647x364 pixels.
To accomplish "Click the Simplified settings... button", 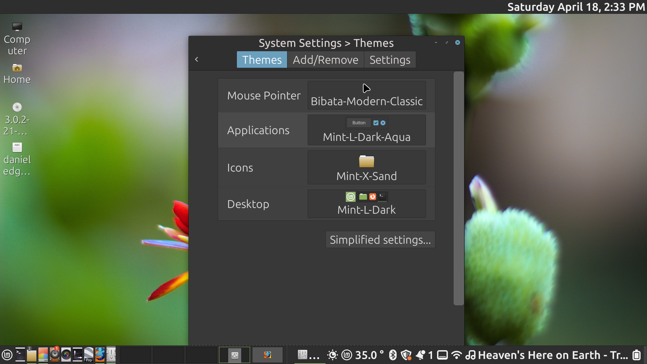I will pyautogui.click(x=380, y=240).
